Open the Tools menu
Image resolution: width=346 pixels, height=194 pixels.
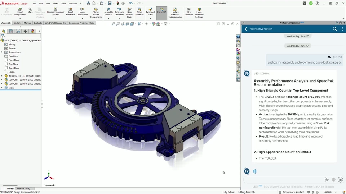pos(63,4)
